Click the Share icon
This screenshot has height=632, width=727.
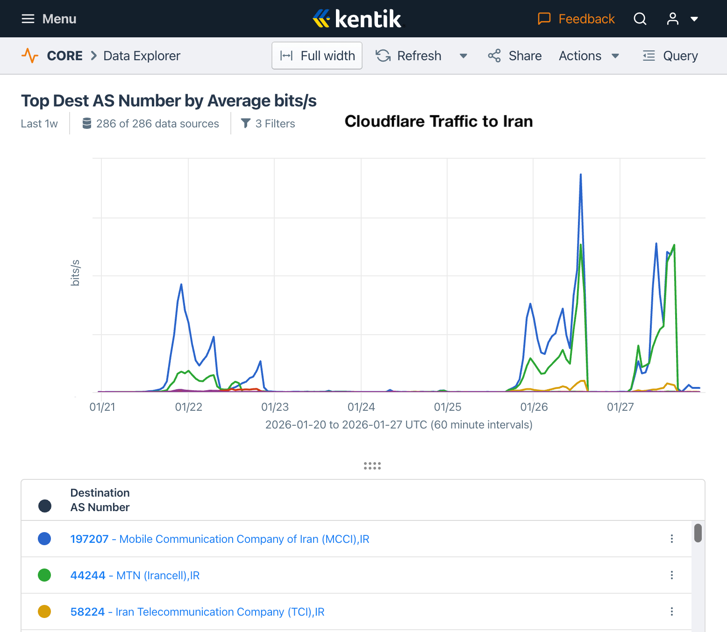tap(494, 56)
